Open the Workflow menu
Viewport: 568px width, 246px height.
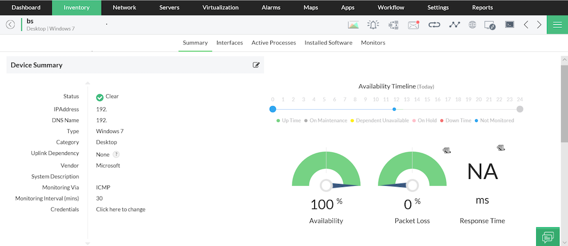coord(391,7)
